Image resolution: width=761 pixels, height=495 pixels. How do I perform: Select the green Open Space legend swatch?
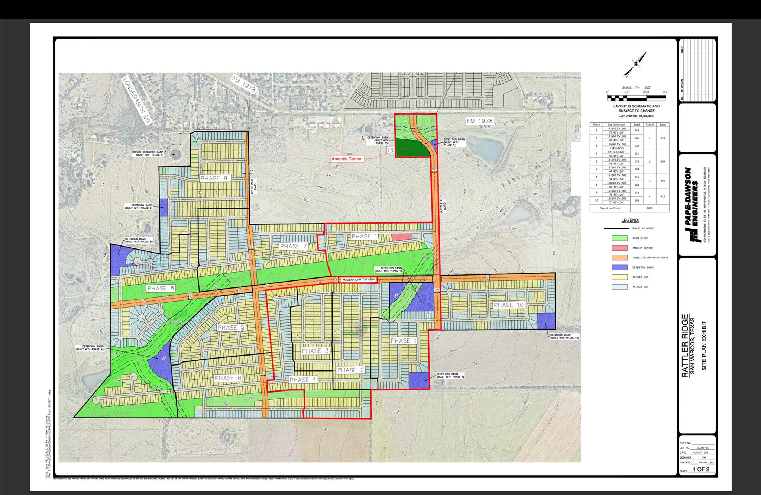coord(619,238)
